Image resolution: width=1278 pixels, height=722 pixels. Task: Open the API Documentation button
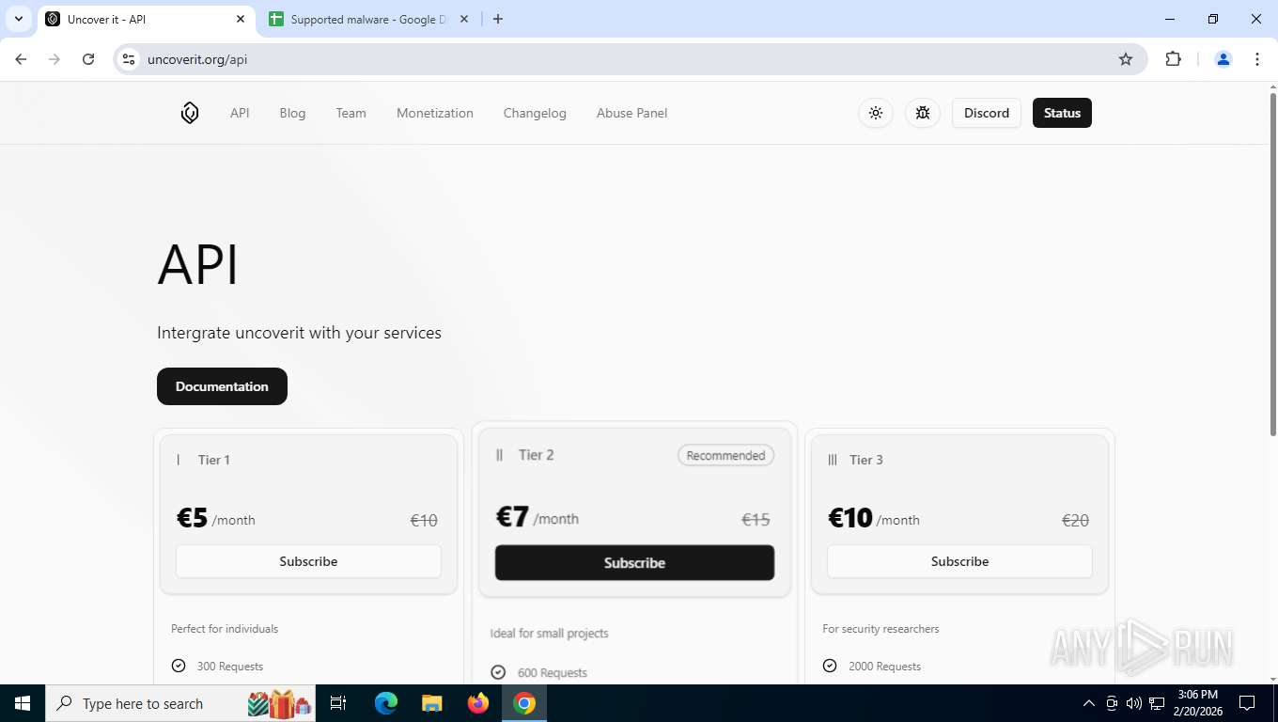222,386
